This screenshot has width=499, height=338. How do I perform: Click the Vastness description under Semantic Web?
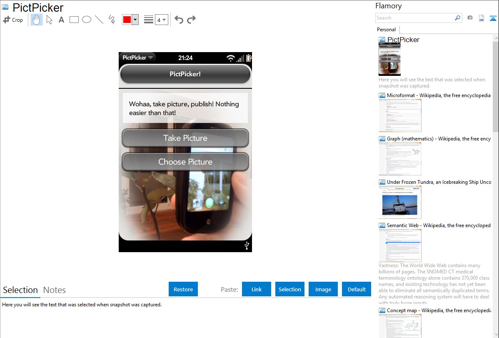[x=434, y=284]
